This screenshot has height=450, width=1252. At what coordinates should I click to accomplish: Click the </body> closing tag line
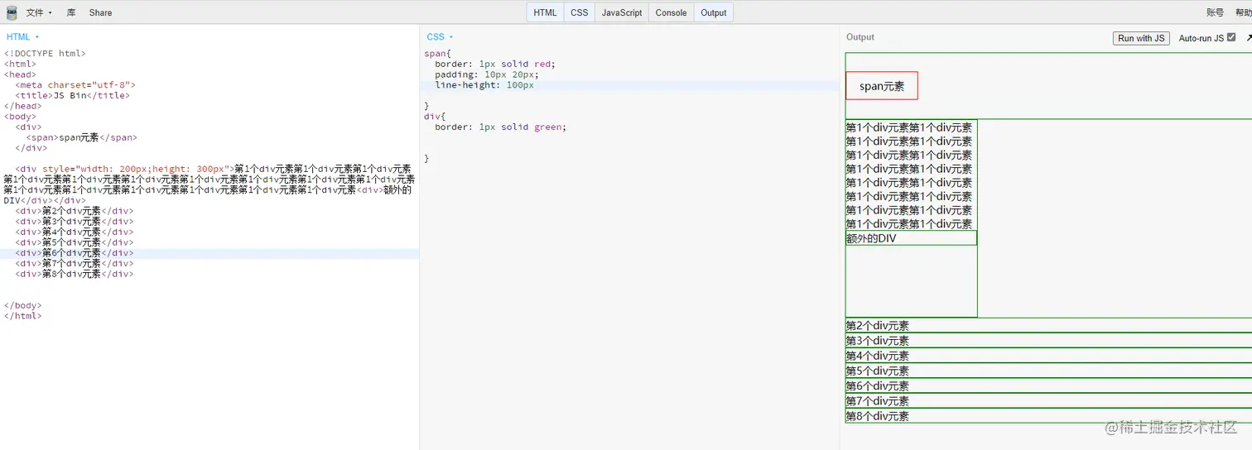[x=22, y=305]
